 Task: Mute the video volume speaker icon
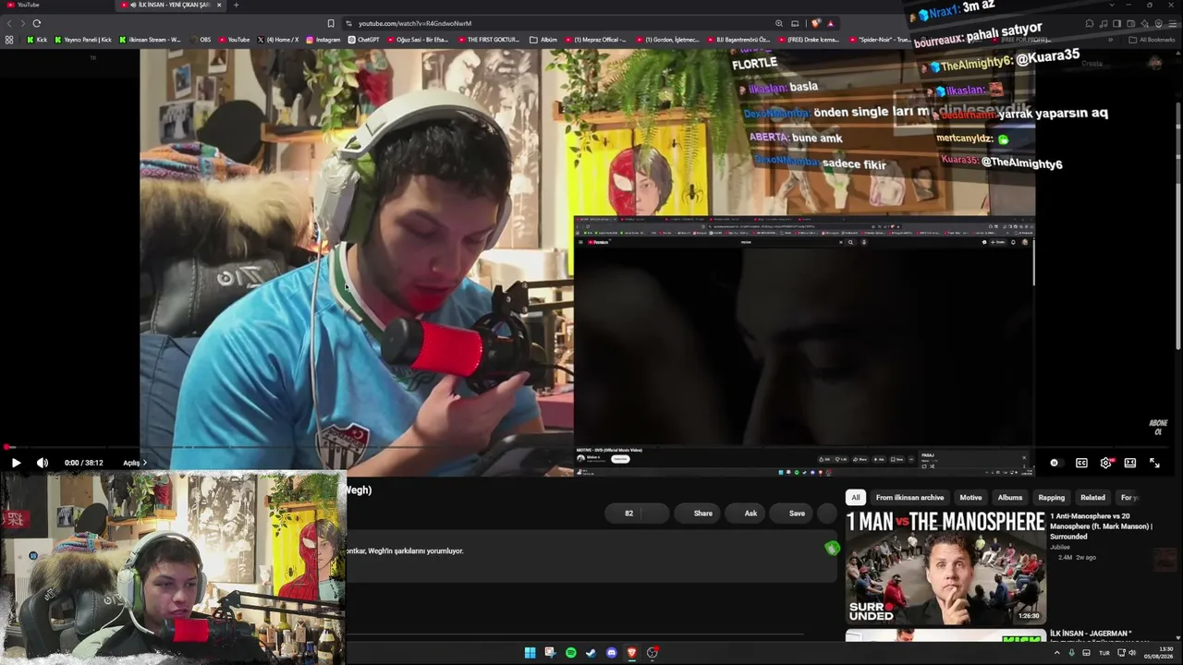(x=43, y=463)
